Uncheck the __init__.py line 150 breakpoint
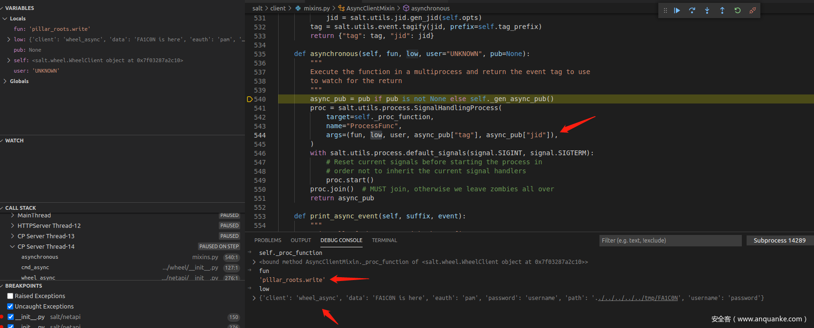This screenshot has width=814, height=328. [10, 317]
